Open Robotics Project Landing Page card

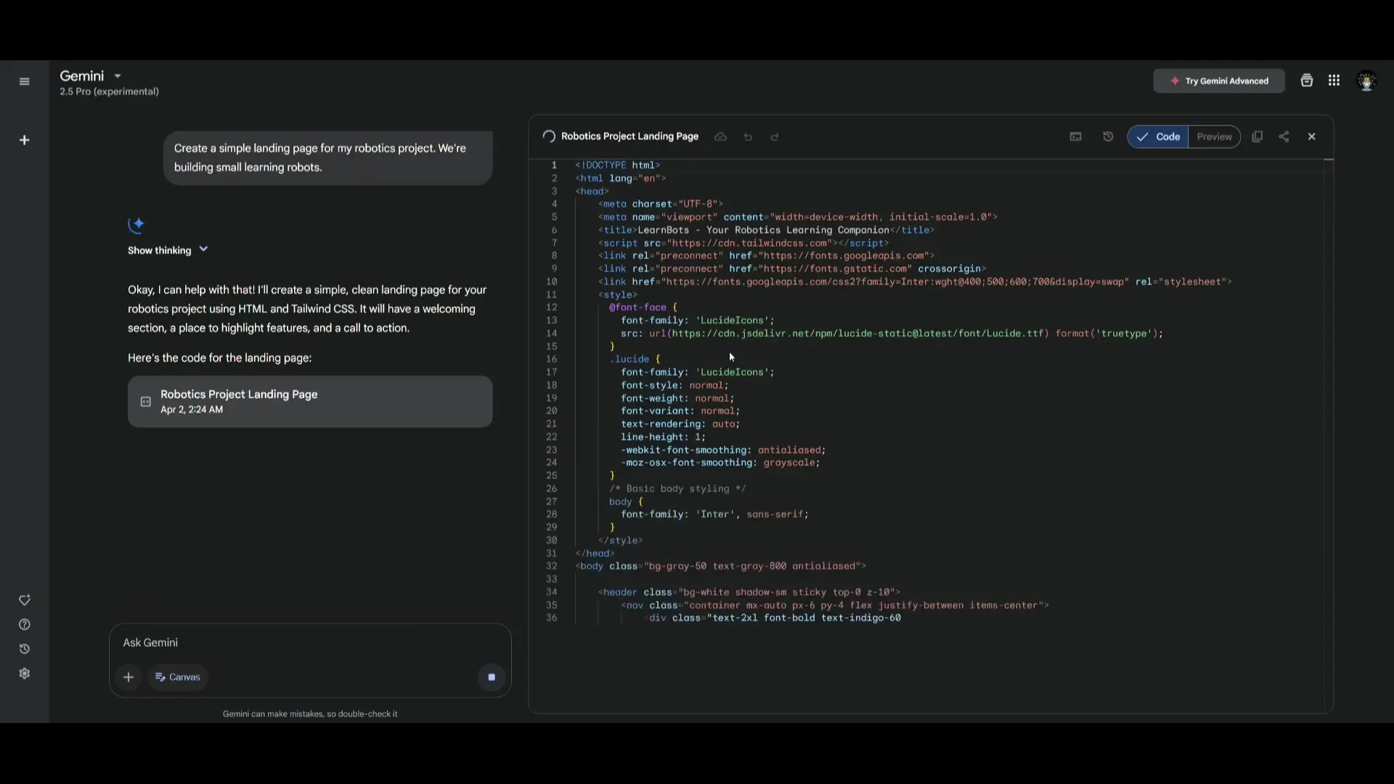(310, 401)
